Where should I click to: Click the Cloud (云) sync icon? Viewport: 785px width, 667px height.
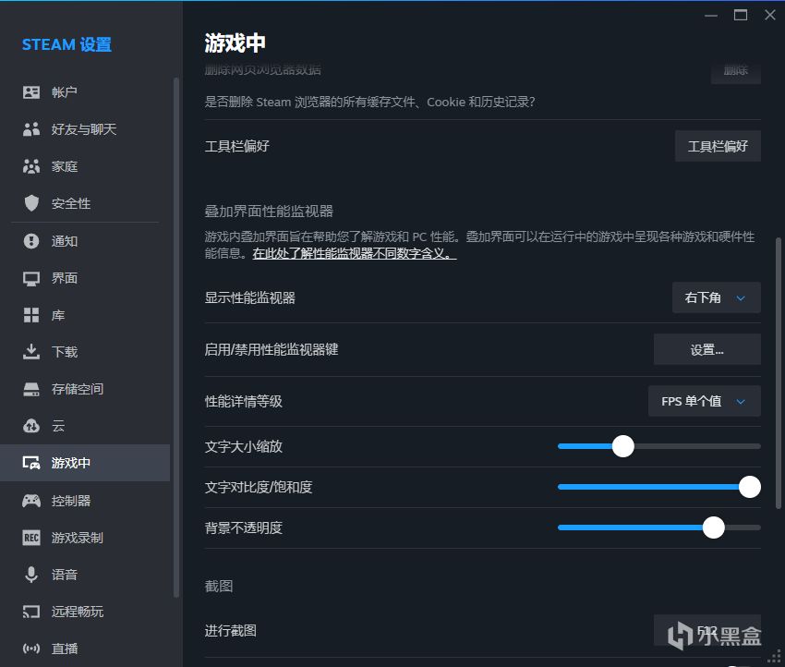point(31,426)
